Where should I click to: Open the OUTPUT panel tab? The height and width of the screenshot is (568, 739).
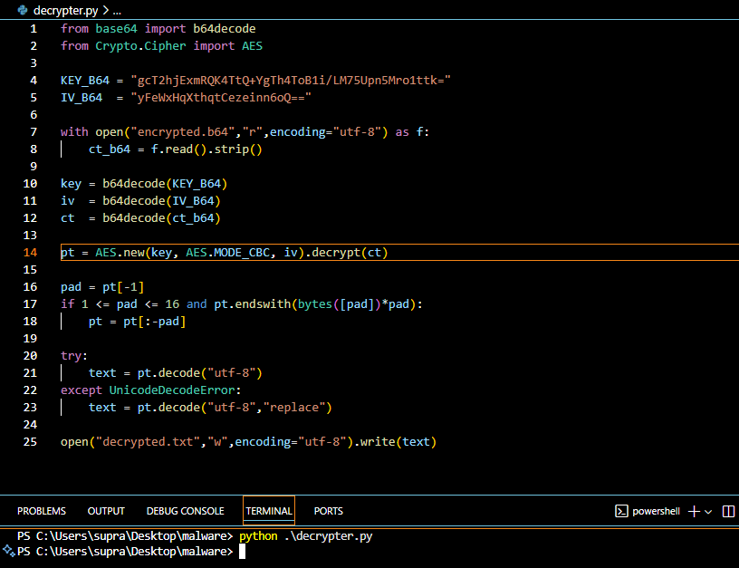tap(106, 511)
